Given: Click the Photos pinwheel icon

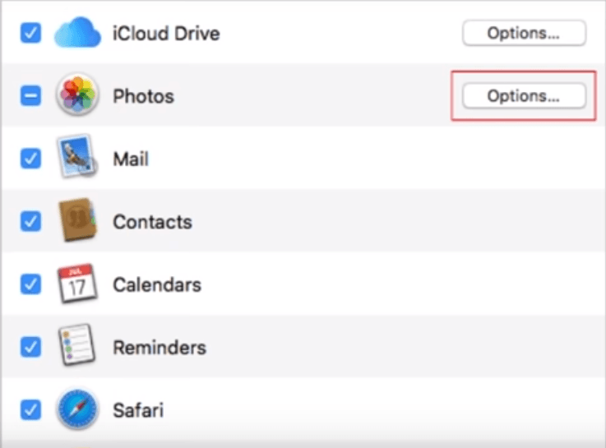Looking at the screenshot, I should click(77, 96).
